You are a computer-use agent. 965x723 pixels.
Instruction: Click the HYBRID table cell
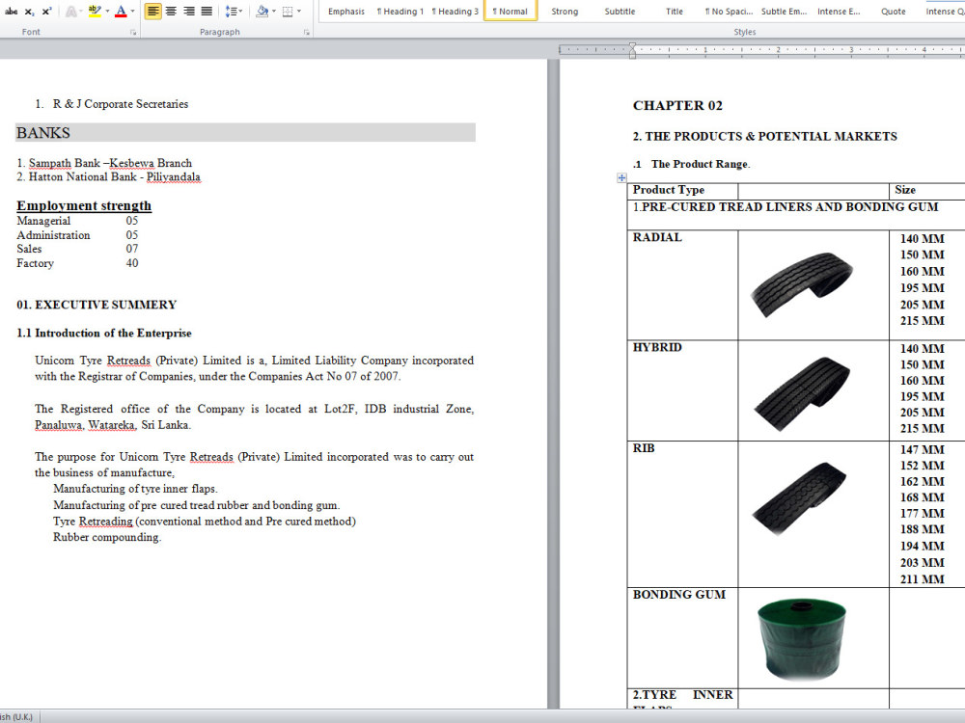[682, 389]
